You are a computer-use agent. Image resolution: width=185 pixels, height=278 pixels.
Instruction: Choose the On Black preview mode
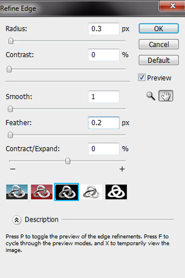point(67,192)
